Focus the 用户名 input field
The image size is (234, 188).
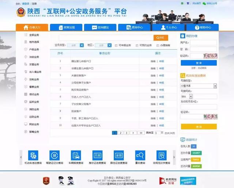coord(203,43)
